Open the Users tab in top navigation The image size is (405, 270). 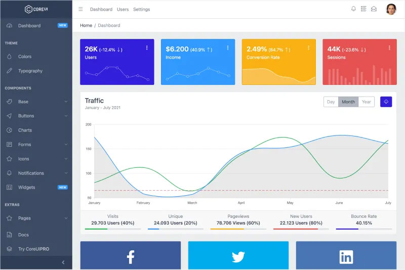click(123, 9)
